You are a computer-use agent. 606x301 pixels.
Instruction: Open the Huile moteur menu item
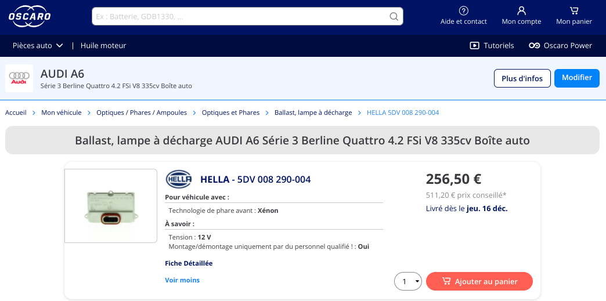coord(103,45)
